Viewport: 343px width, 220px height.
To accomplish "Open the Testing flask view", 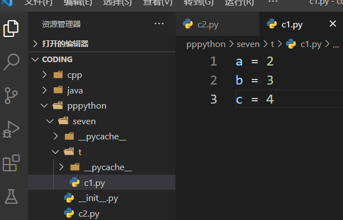I will [x=11, y=196].
